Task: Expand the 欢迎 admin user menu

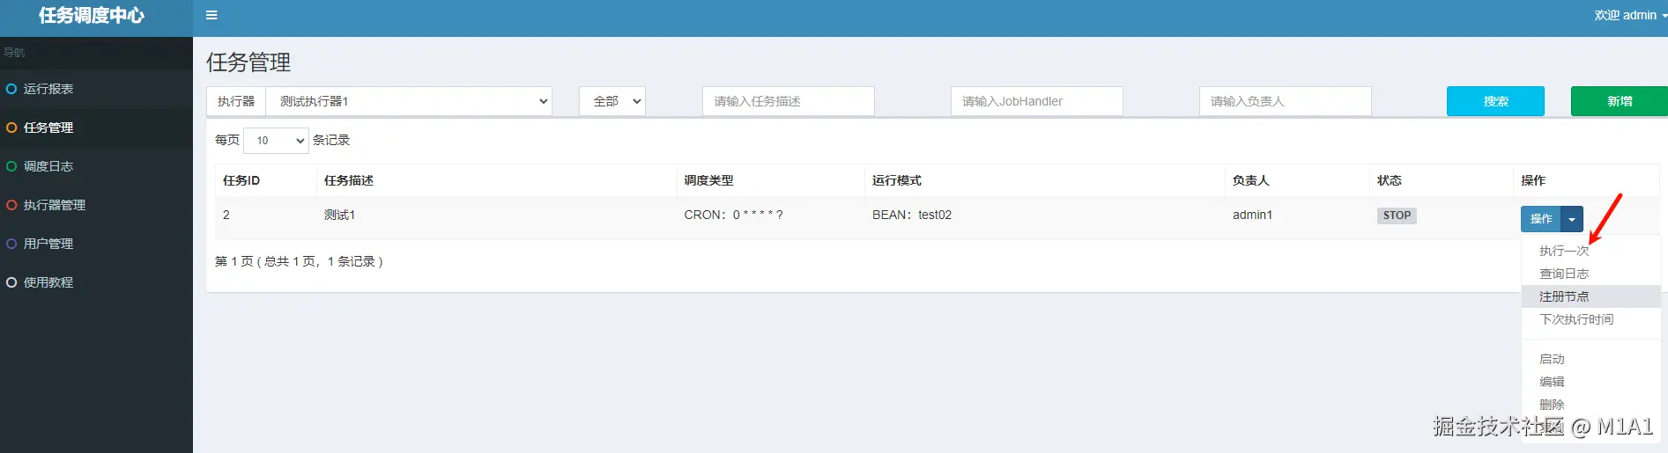Action: pyautogui.click(x=1630, y=15)
